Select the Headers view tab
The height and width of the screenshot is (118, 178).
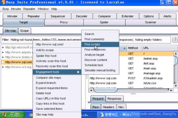108,107
